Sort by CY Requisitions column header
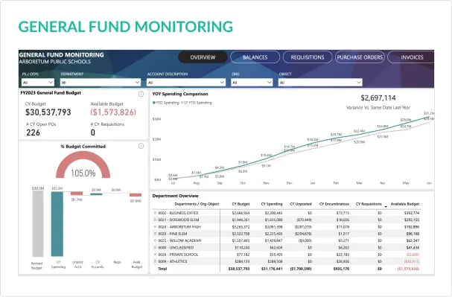The width and height of the screenshot is (452, 297). click(369, 204)
